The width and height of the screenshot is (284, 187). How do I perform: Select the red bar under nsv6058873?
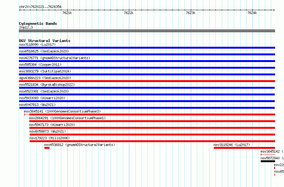coord(152,135)
